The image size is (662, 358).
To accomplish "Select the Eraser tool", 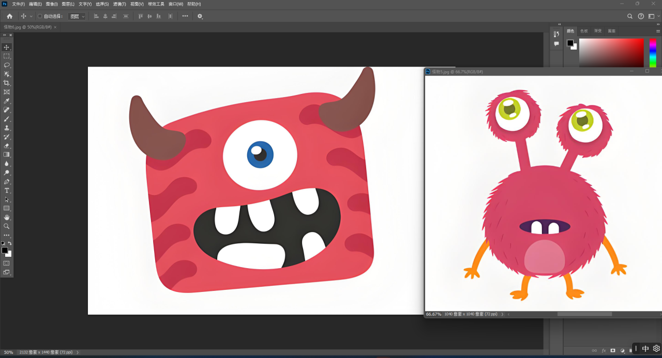I will [x=7, y=146].
